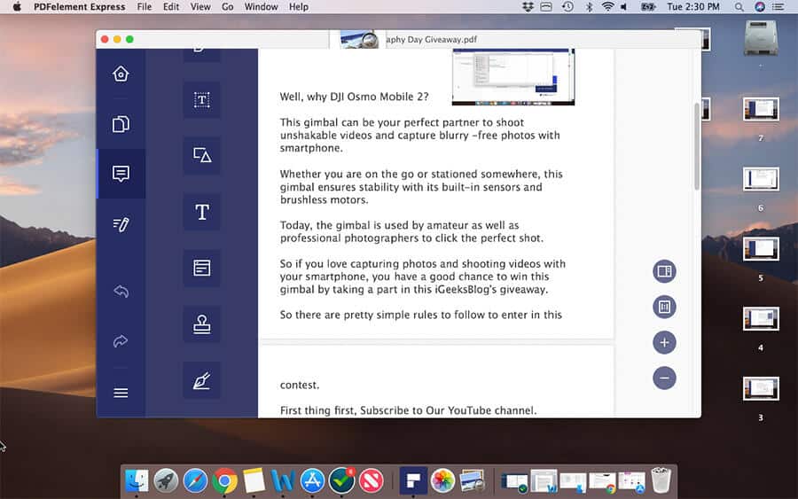
Task: Open Notes from the dock
Action: coord(254,480)
